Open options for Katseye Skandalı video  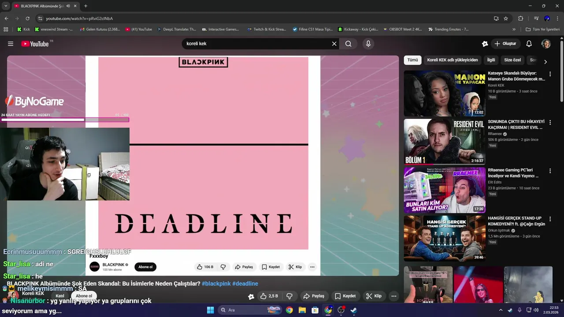click(550, 74)
